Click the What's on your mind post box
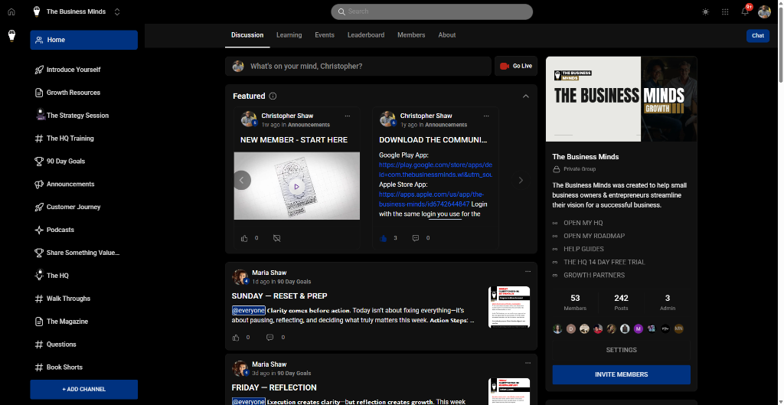 pyautogui.click(x=358, y=66)
